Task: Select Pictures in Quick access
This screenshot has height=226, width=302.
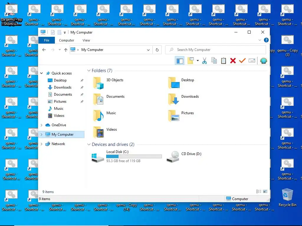Action: (60, 102)
